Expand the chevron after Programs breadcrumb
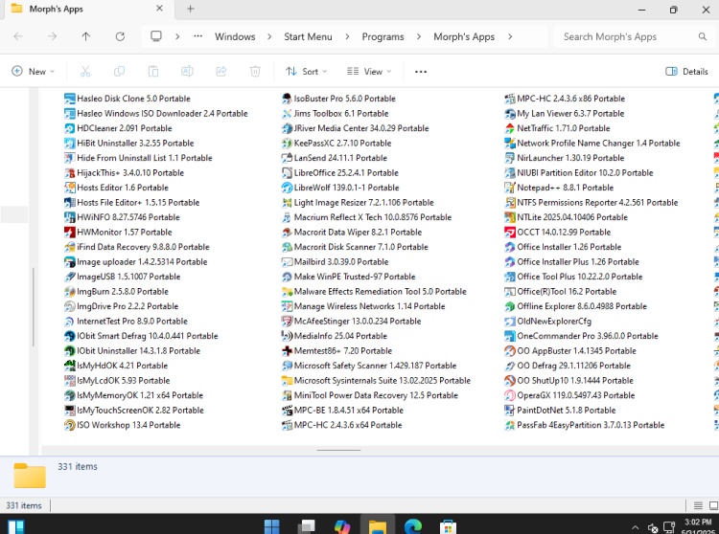 tap(419, 36)
